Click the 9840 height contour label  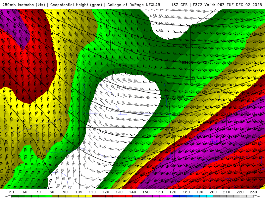(x=192, y=26)
